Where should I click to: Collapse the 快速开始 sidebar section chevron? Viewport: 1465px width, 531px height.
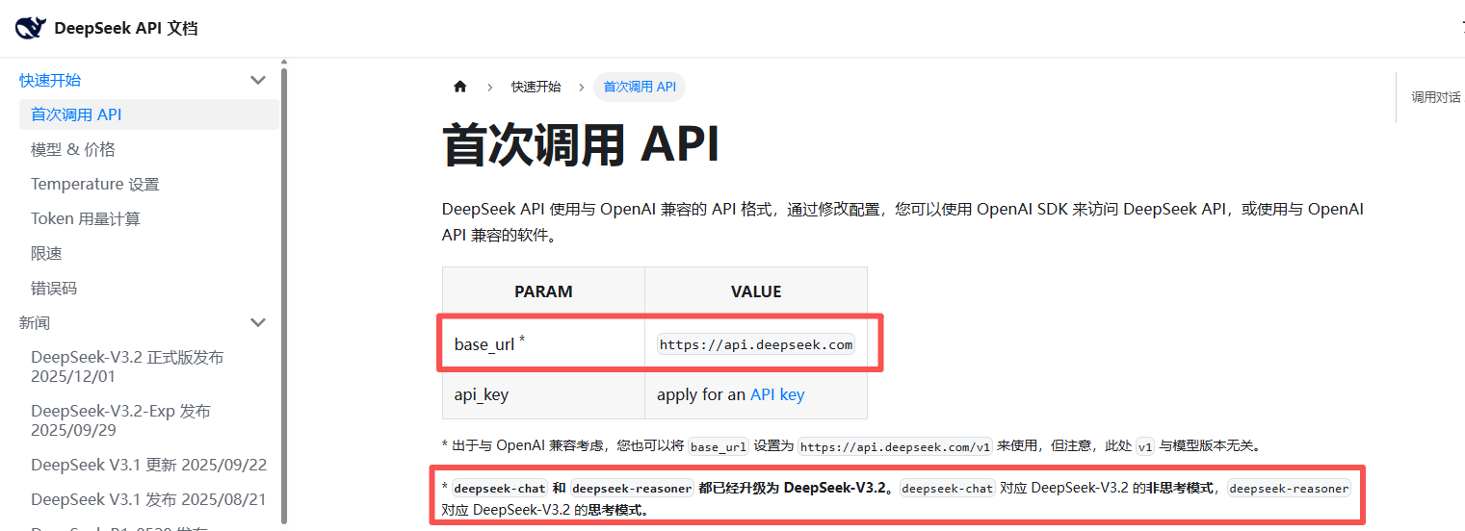click(258, 81)
